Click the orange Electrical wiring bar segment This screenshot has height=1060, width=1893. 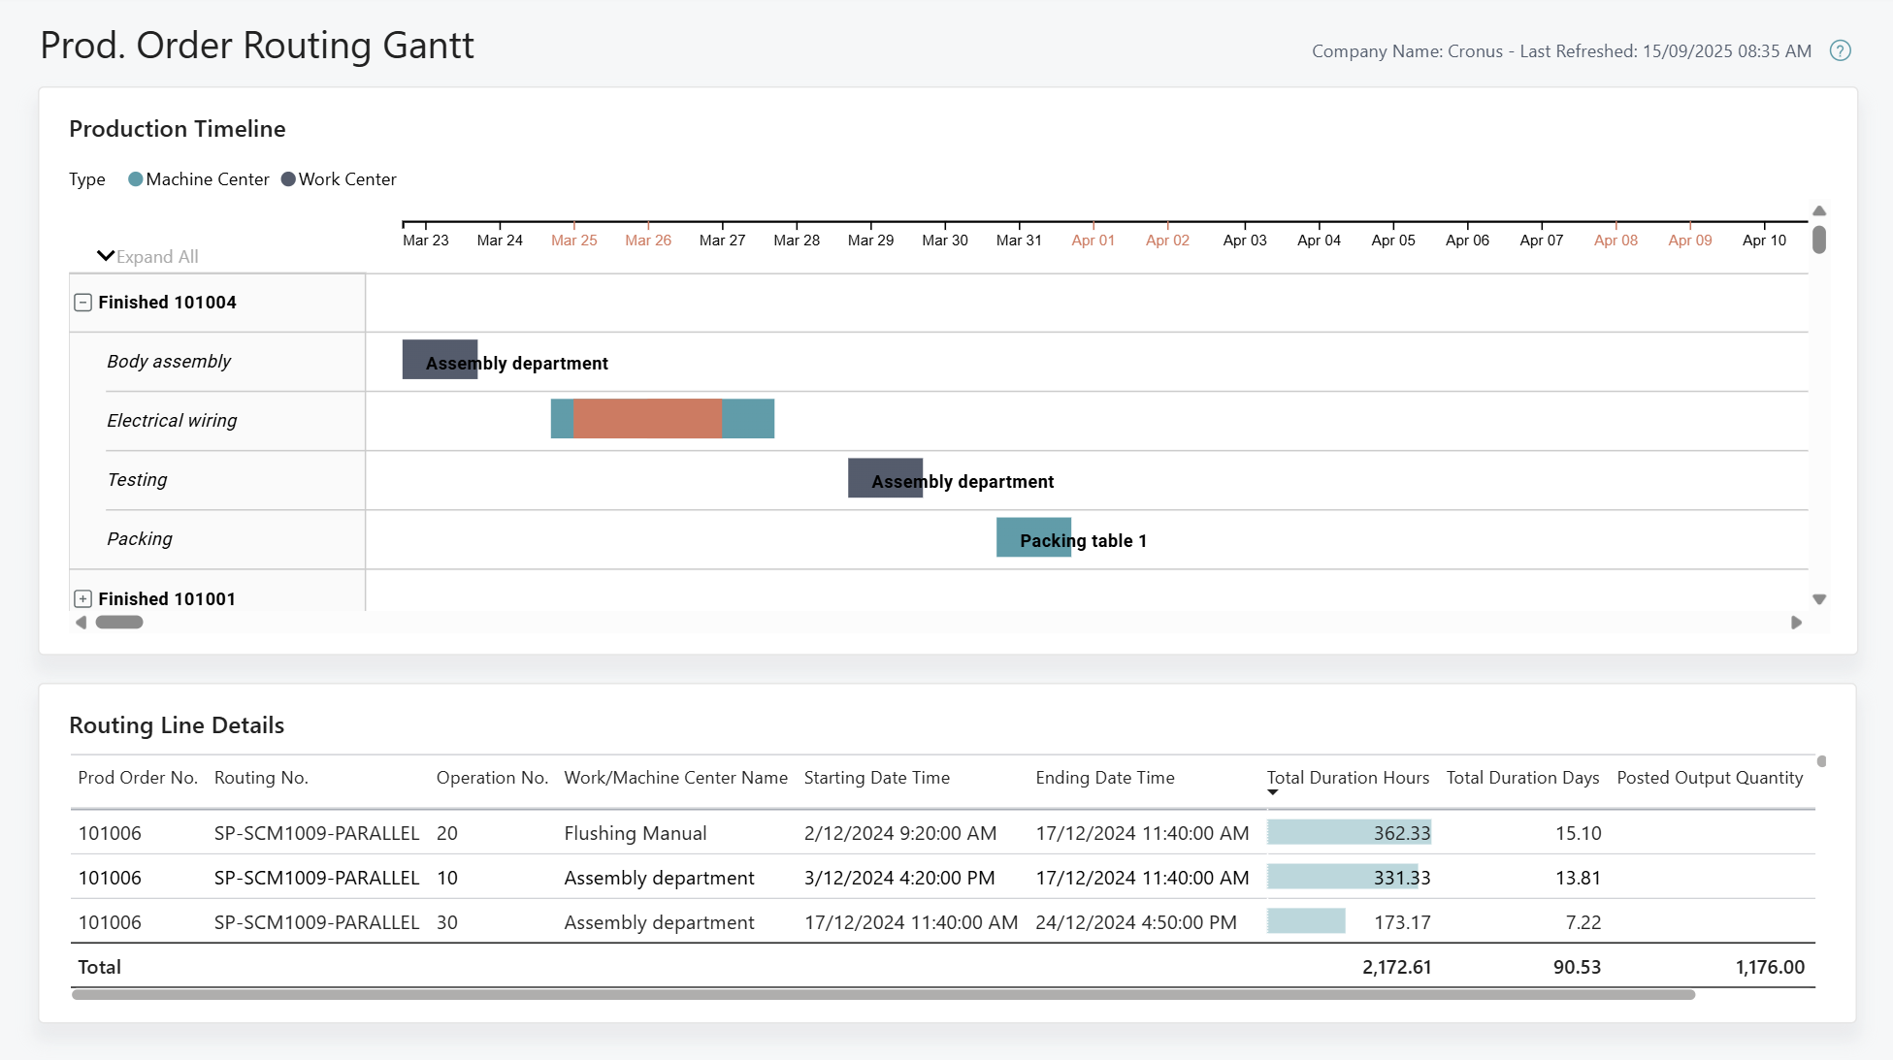646,418
